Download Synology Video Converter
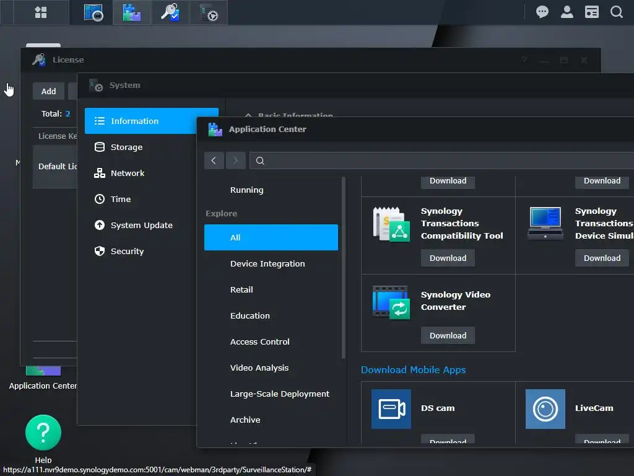 click(x=448, y=335)
